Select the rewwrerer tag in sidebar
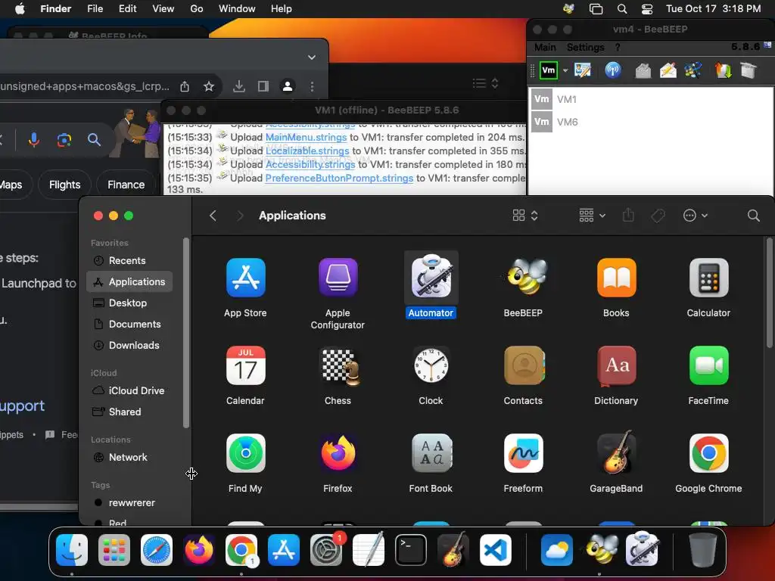Image resolution: width=775 pixels, height=581 pixels. coord(129,502)
